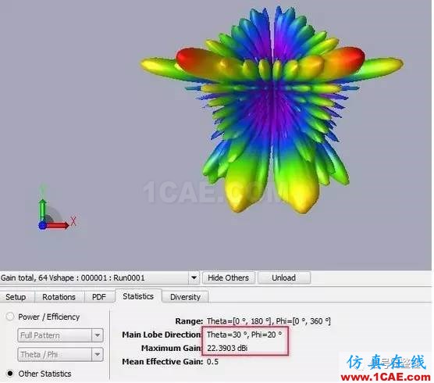Click the Hide Others button
This screenshot has width=434, height=383.
(229, 277)
